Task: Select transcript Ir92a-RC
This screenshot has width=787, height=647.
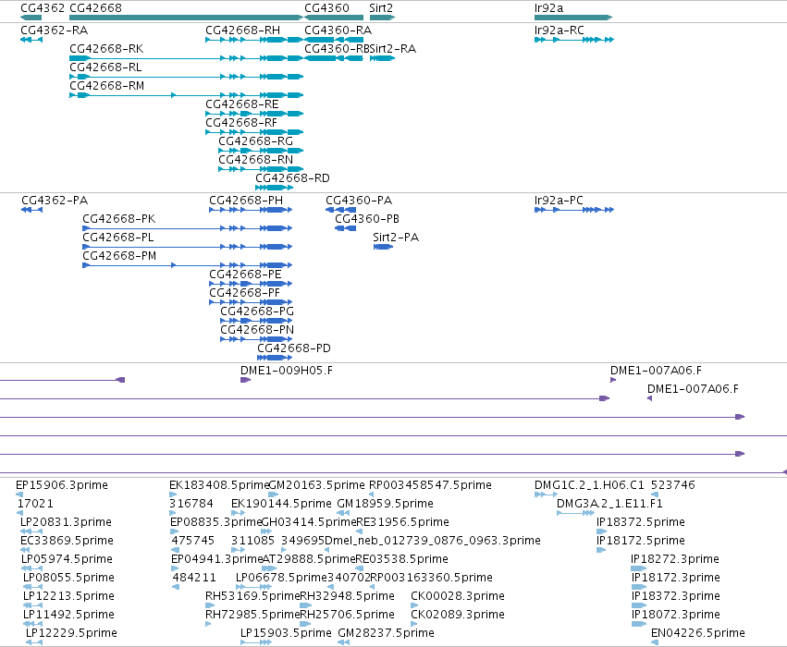Action: pyautogui.click(x=560, y=31)
